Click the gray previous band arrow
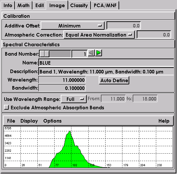The height and width of the screenshot is (174, 177). [91, 53]
